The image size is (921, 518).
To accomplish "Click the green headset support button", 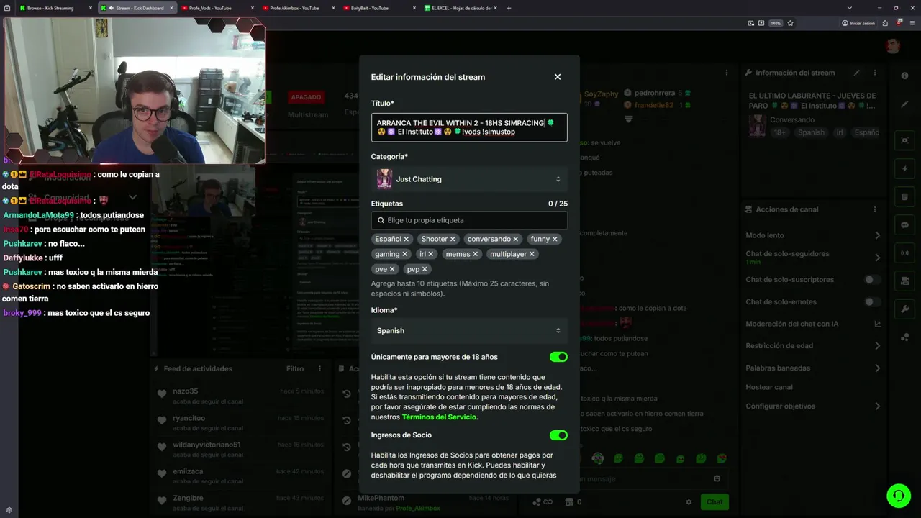I will point(898,495).
